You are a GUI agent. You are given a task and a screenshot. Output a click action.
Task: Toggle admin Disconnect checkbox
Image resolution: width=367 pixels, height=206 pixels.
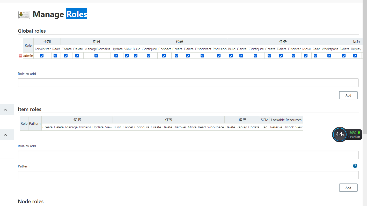tap(202, 56)
